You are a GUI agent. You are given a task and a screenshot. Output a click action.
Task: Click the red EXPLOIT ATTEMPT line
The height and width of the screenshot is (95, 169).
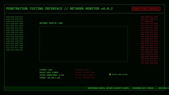pyautogui.click(x=85, y=73)
